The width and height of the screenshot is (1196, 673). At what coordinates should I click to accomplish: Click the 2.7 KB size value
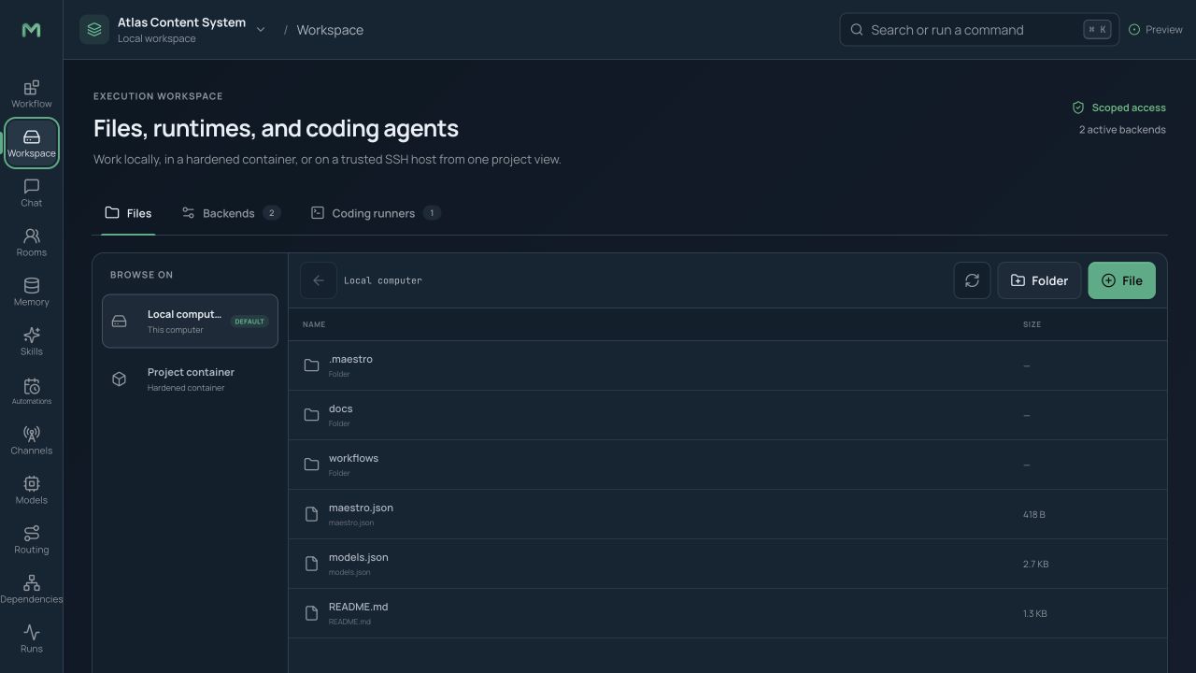point(1035,564)
